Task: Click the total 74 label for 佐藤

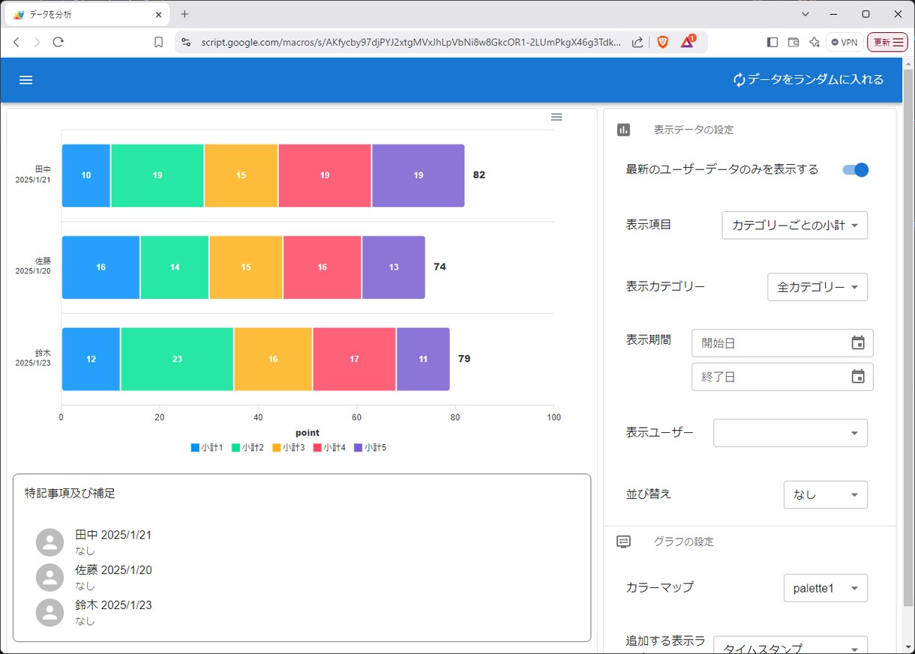Action: point(439,267)
